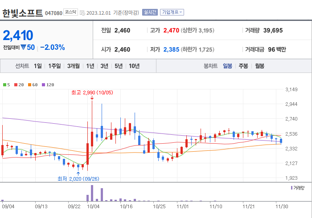Screen dimensions: 312x218
Task: Switch to the 월봉 candle chart
Action: pyautogui.click(x=260, y=66)
